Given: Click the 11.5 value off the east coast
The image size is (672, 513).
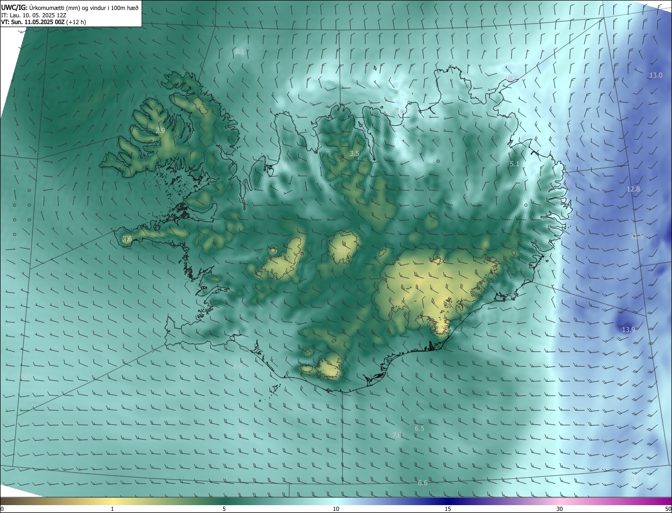Looking at the screenshot, I should 637,237.
